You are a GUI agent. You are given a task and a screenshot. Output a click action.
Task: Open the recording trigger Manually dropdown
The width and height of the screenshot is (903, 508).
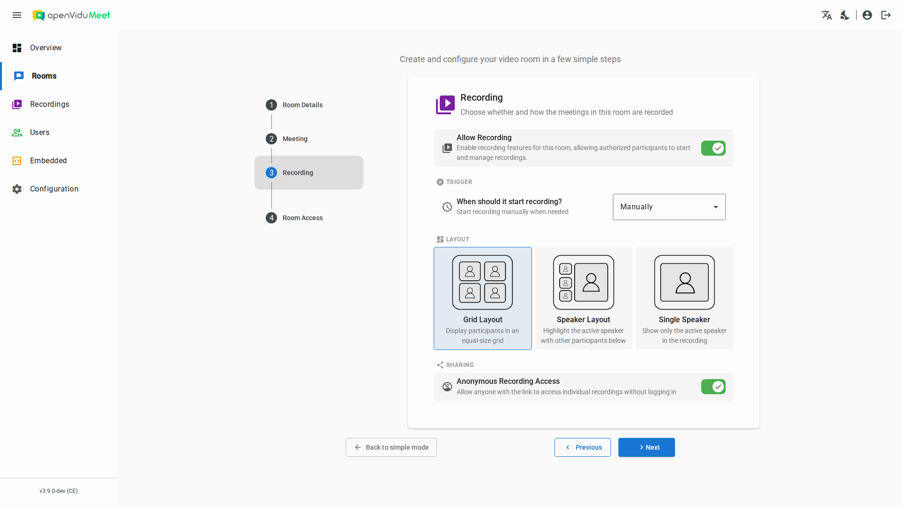[669, 207]
